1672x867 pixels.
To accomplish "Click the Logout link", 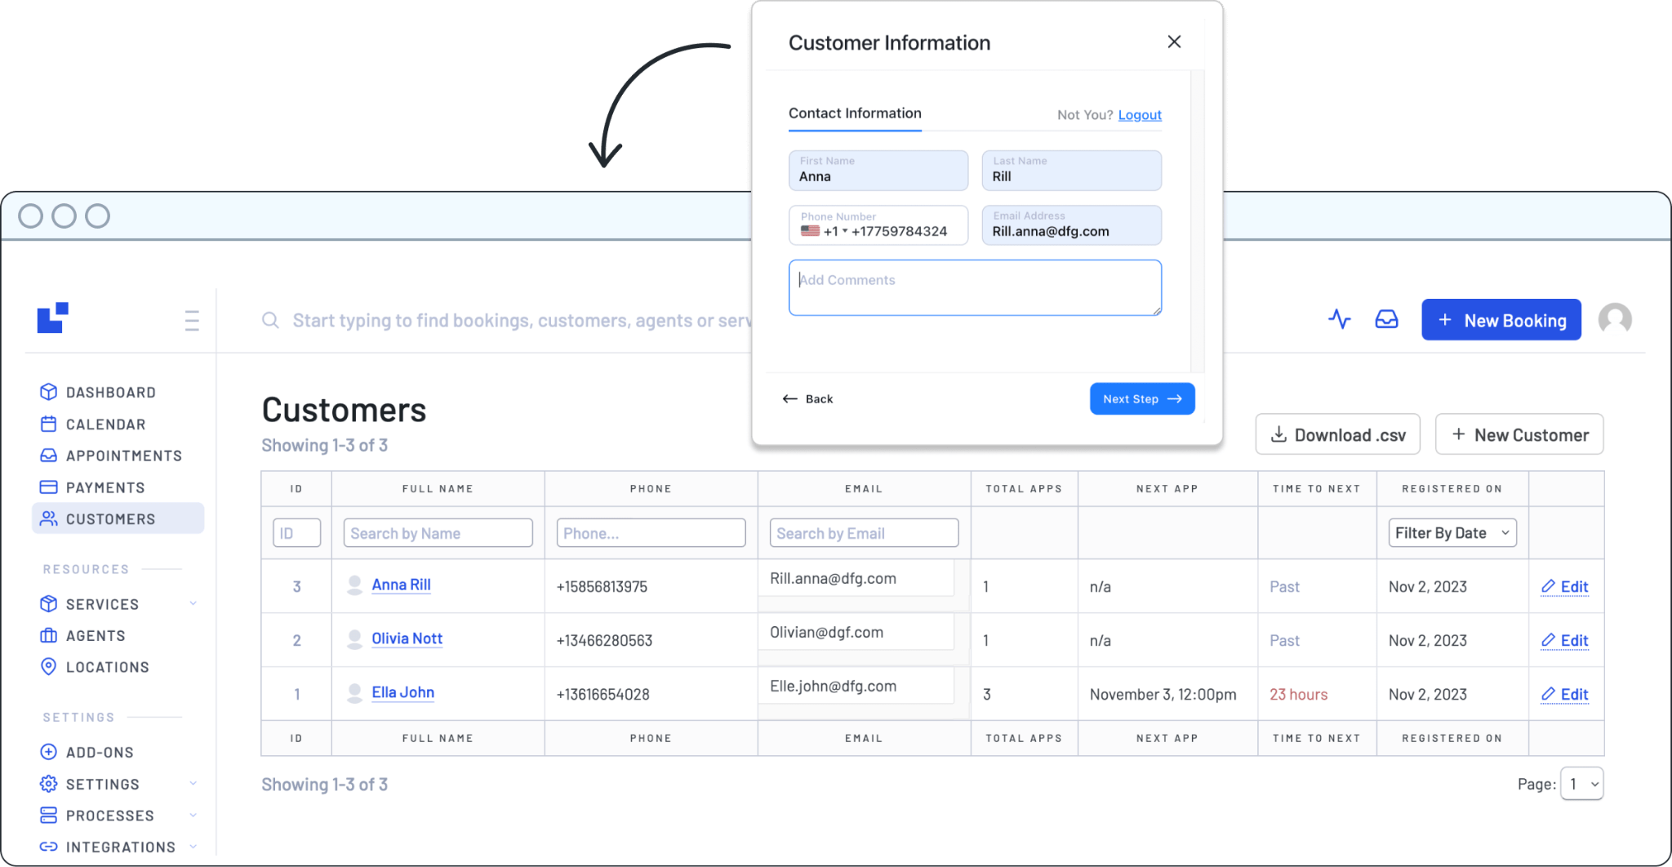I will [1140, 115].
